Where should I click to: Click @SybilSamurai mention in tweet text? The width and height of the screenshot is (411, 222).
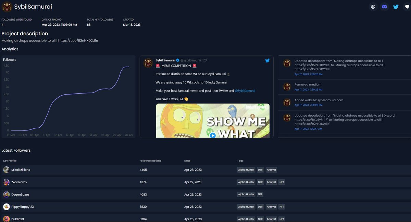pos(245,91)
